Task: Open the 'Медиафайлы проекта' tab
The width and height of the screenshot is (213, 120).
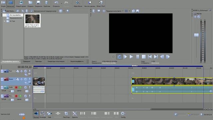Action: click(x=10, y=61)
